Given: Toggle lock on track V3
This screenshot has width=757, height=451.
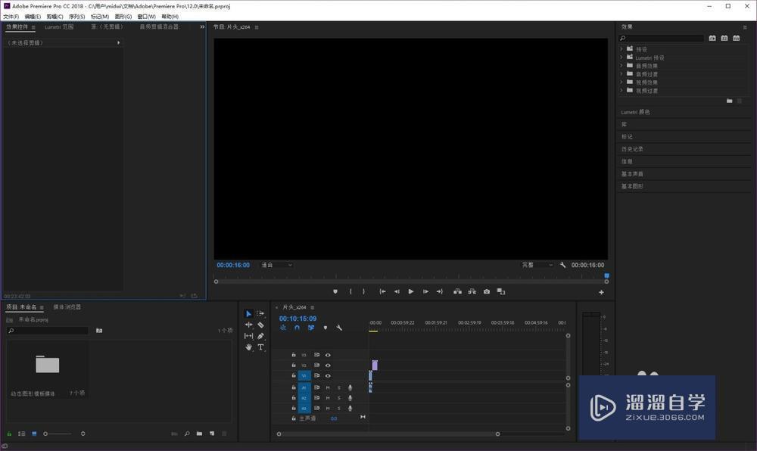Looking at the screenshot, I should click(x=294, y=355).
